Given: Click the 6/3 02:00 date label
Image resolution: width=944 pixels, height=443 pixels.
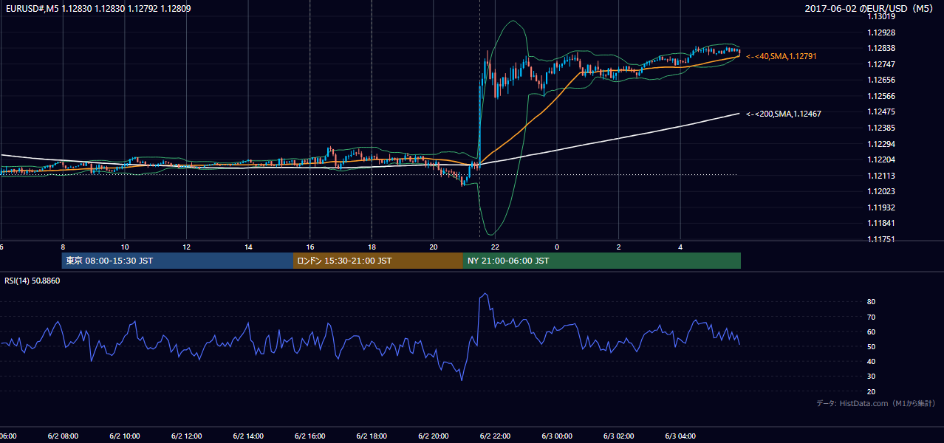Looking at the screenshot, I should click(619, 436).
